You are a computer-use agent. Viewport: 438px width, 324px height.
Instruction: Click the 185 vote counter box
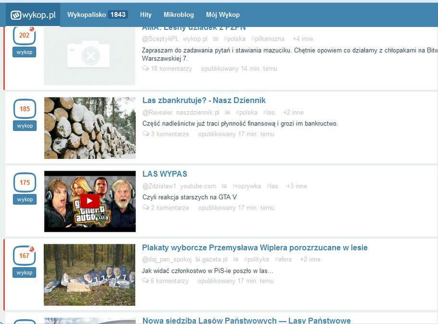[25, 109]
